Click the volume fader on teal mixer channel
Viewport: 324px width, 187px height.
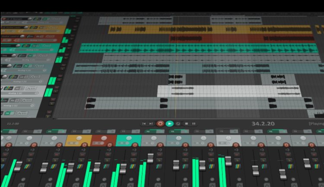[x=123, y=168]
